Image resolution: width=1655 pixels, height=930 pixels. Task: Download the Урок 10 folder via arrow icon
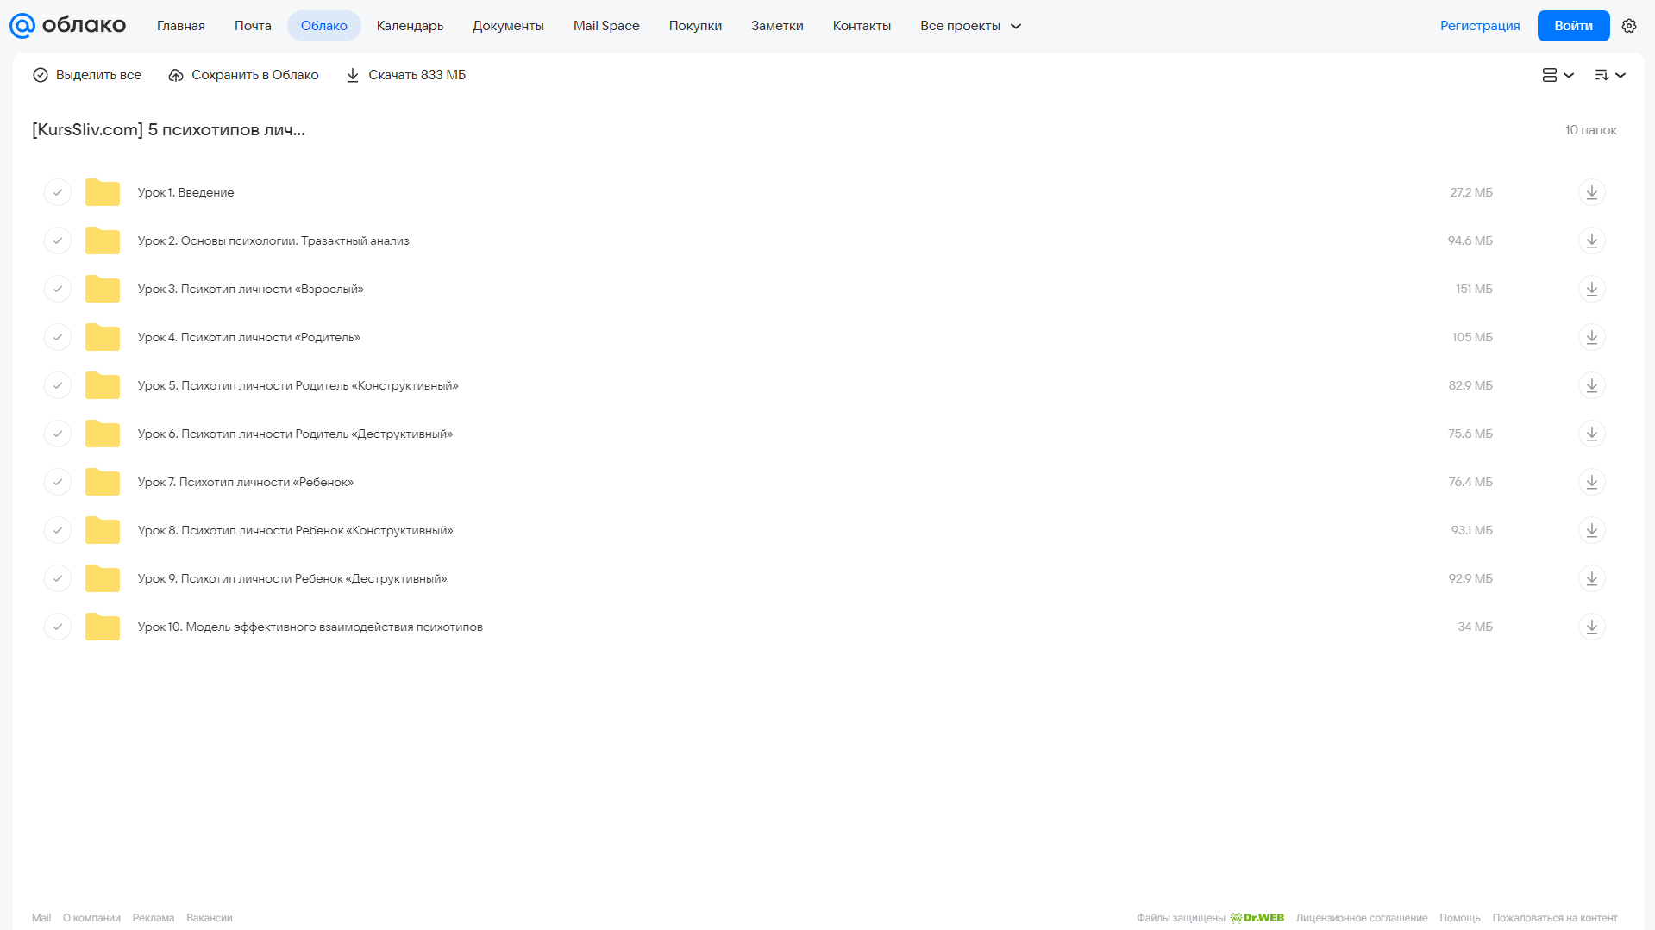coord(1591,627)
